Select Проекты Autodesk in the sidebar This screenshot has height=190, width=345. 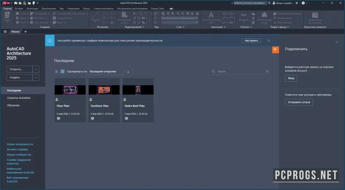click(x=19, y=98)
